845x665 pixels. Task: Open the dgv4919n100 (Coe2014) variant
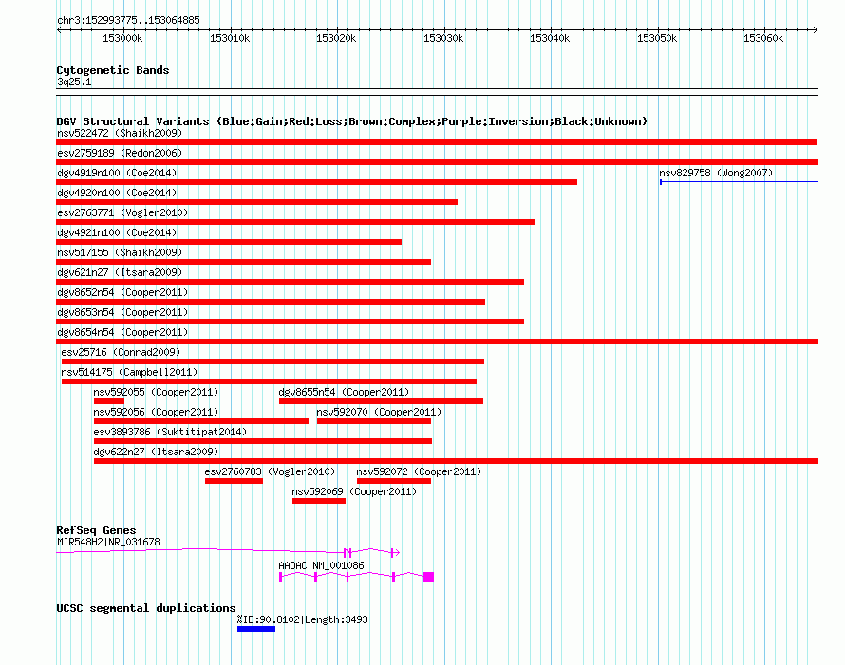tap(117, 173)
